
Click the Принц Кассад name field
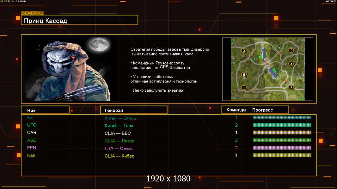(x=79, y=20)
